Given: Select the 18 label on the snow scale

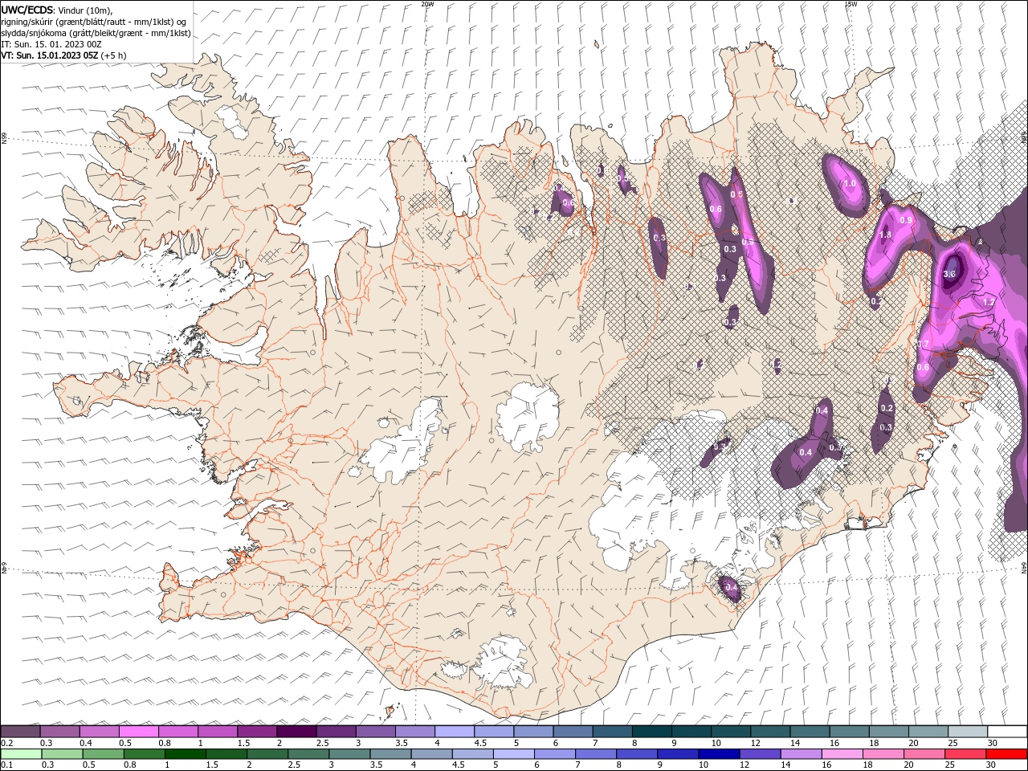Looking at the screenshot, I should (874, 743).
